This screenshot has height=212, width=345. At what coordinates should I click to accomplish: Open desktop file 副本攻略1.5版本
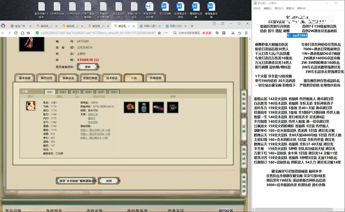click(42, 10)
